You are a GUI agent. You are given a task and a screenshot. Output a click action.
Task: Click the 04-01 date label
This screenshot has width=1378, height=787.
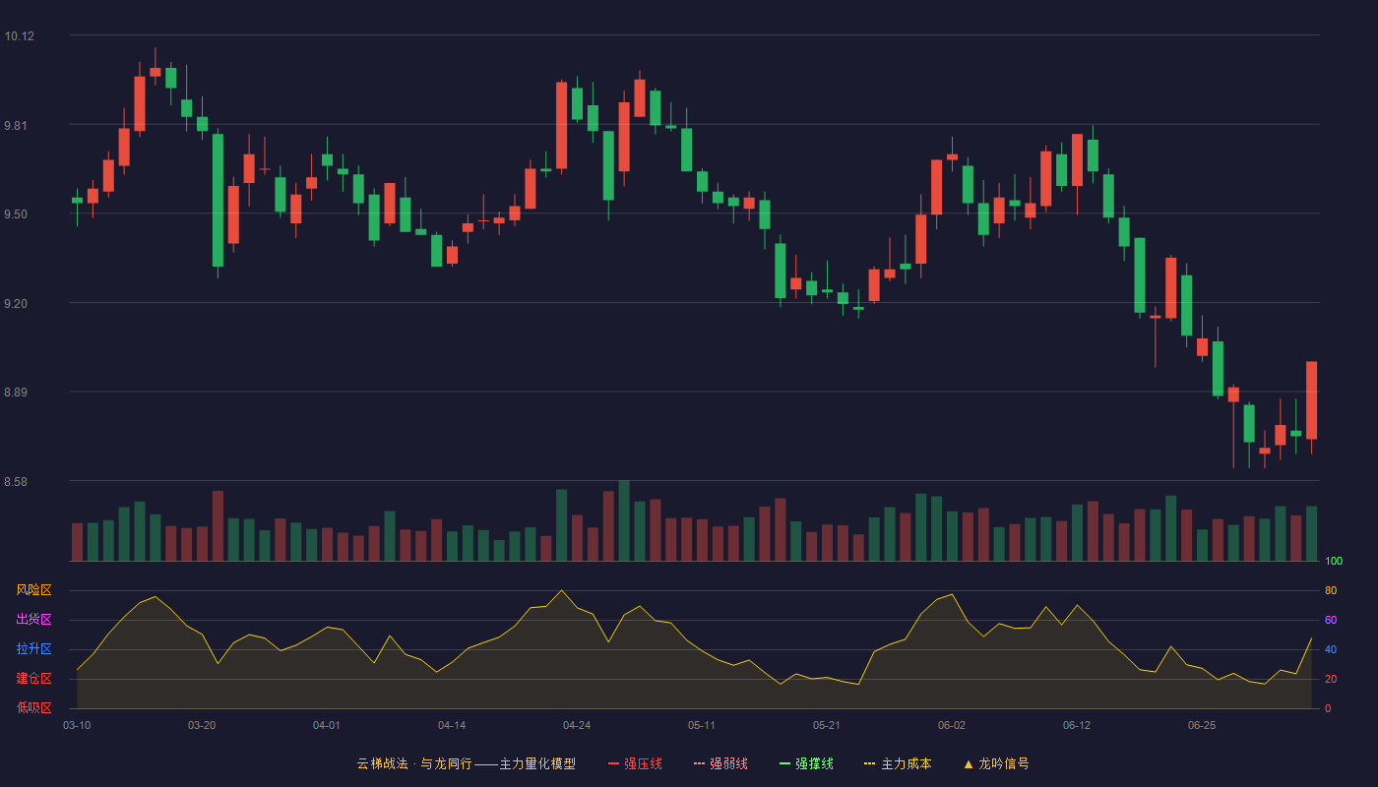pyautogui.click(x=327, y=725)
